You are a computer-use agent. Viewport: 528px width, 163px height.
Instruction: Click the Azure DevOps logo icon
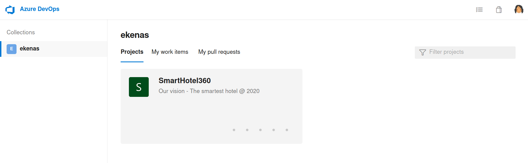(x=10, y=10)
